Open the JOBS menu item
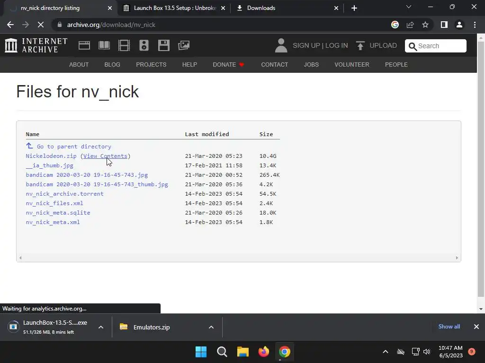The width and height of the screenshot is (485, 363). 311,64
